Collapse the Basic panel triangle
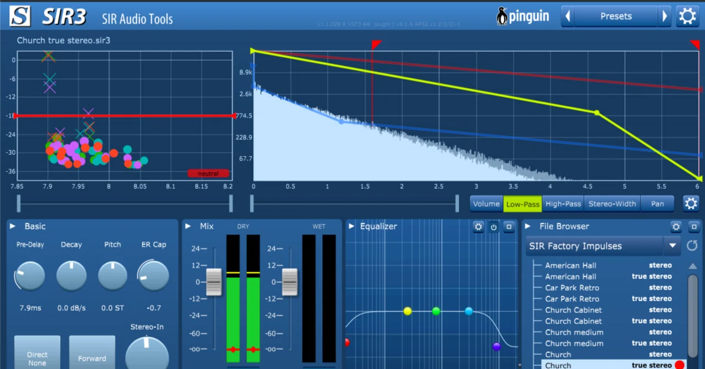This screenshot has width=705, height=369. click(13, 226)
